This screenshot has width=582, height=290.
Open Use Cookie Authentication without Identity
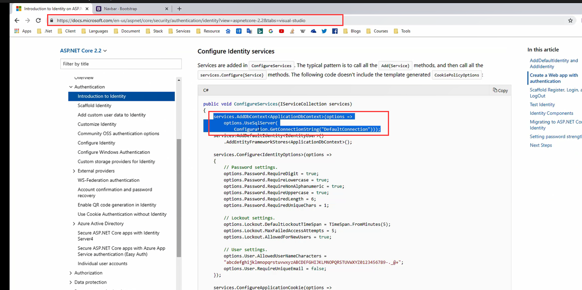click(x=122, y=214)
